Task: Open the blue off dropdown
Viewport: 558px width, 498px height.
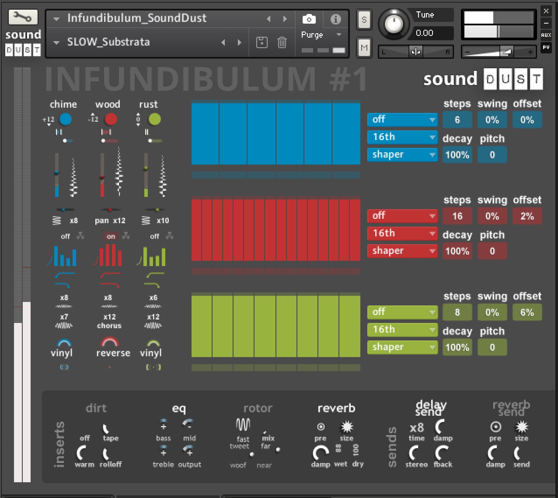Action: [402, 119]
